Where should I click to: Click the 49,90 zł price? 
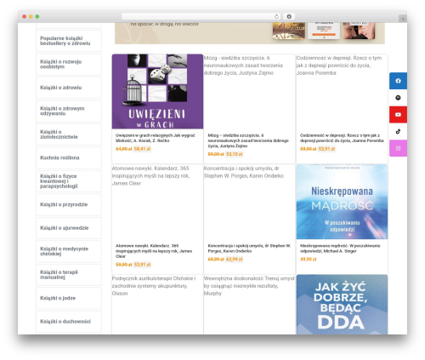tap(309, 260)
